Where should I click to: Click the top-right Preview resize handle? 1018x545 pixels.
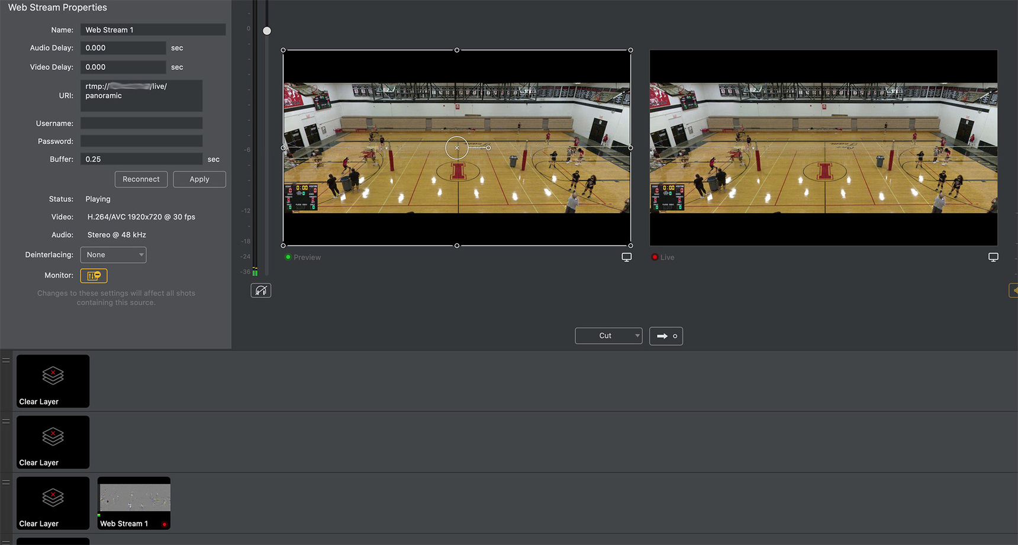(x=630, y=50)
